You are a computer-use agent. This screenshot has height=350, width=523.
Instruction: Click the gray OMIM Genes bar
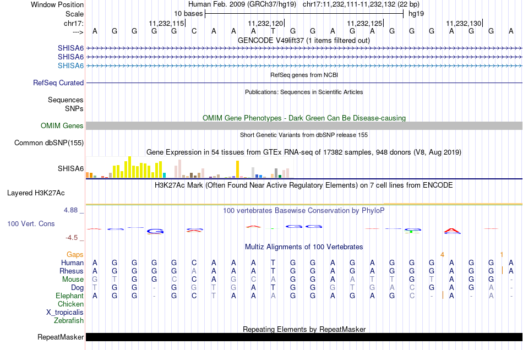click(304, 126)
